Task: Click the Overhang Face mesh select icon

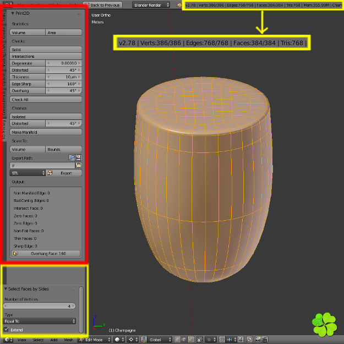Action: pos(15,253)
